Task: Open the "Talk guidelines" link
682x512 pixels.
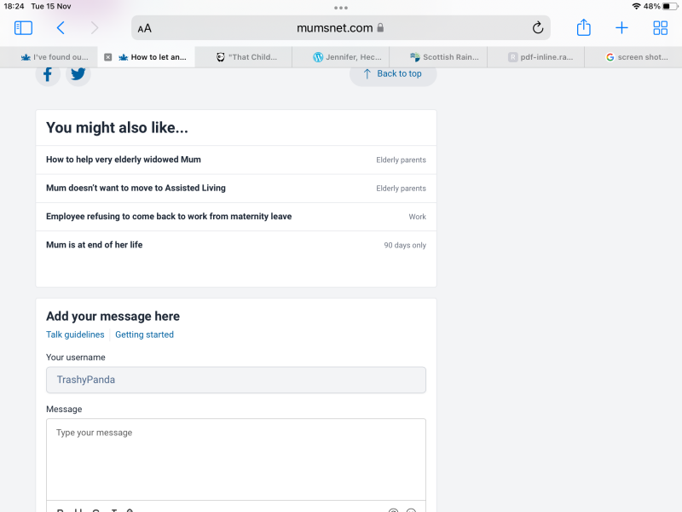Action: coord(75,335)
